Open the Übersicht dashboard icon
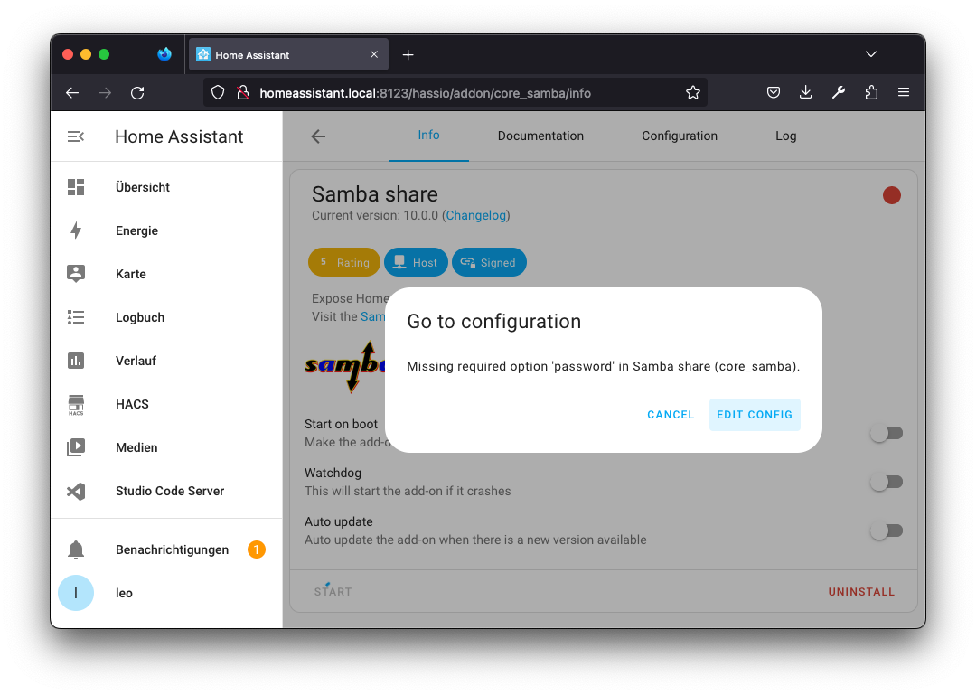The width and height of the screenshot is (976, 695). coord(76,187)
